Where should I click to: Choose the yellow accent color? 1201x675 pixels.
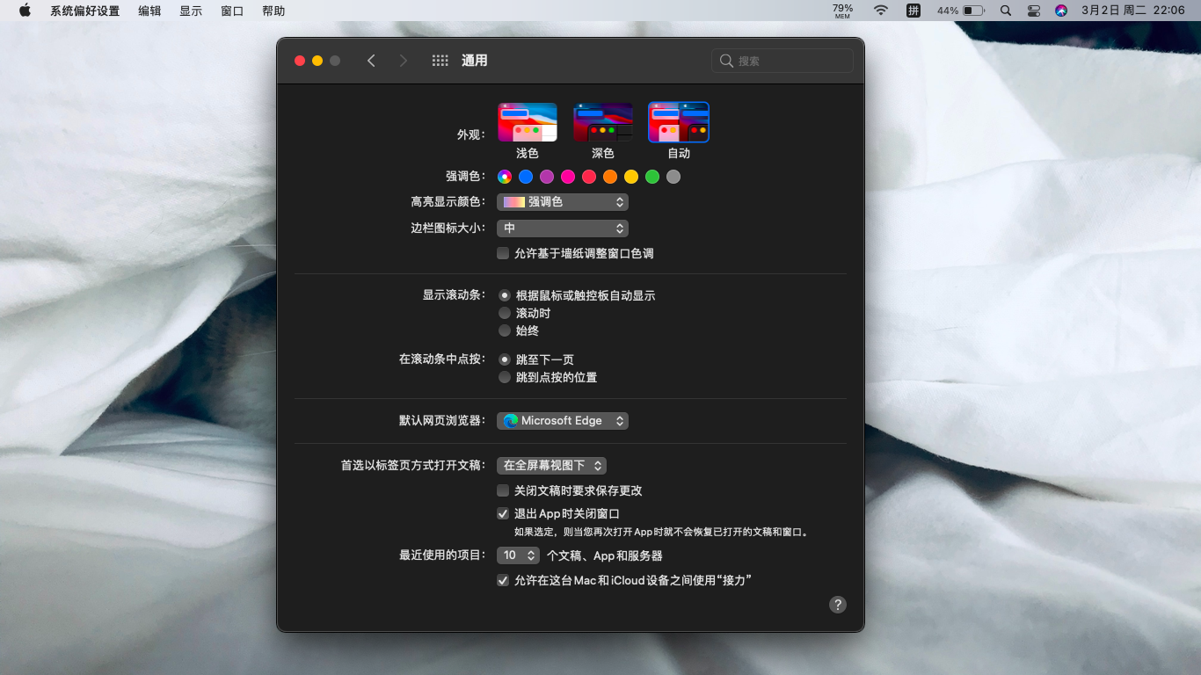click(631, 177)
